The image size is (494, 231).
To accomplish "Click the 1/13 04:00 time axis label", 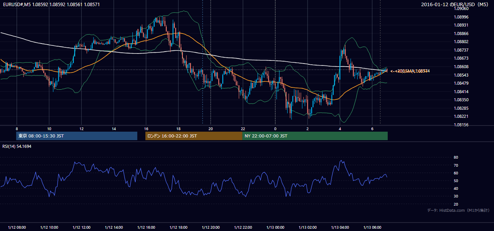I will [x=340, y=228].
